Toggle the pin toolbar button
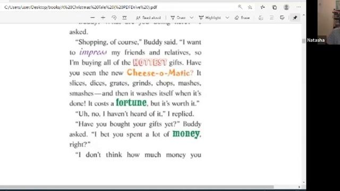340x191 pixels. pyautogui.click(x=295, y=18)
